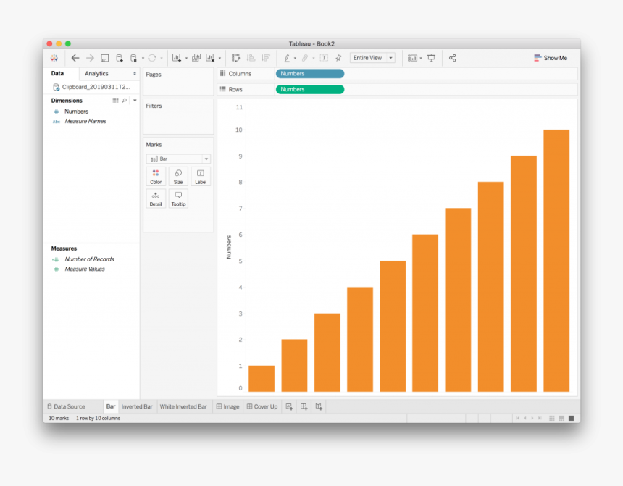
Task: Open the Pause Auto Updates dropdown arrow
Action: point(143,59)
